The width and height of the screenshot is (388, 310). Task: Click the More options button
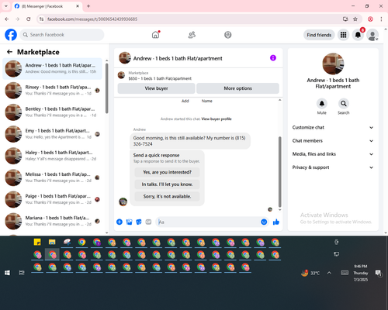[237, 88]
